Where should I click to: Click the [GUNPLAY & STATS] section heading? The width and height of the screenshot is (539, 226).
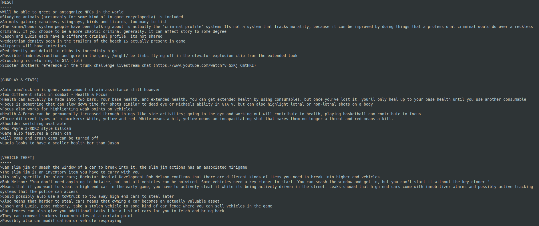pyautogui.click(x=19, y=80)
